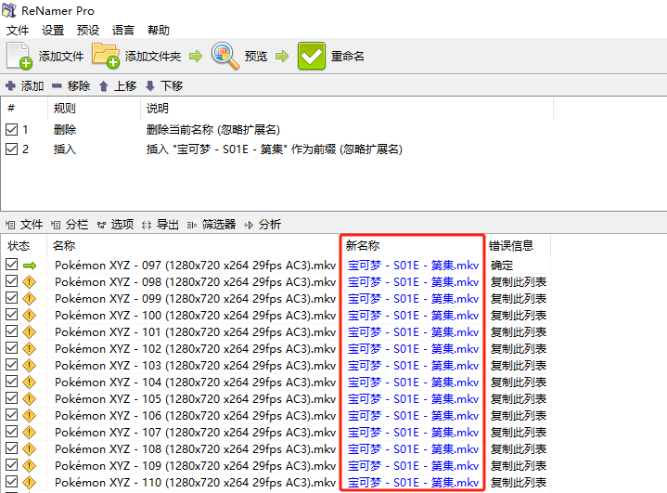Click warning icon of file 108

coord(29,449)
